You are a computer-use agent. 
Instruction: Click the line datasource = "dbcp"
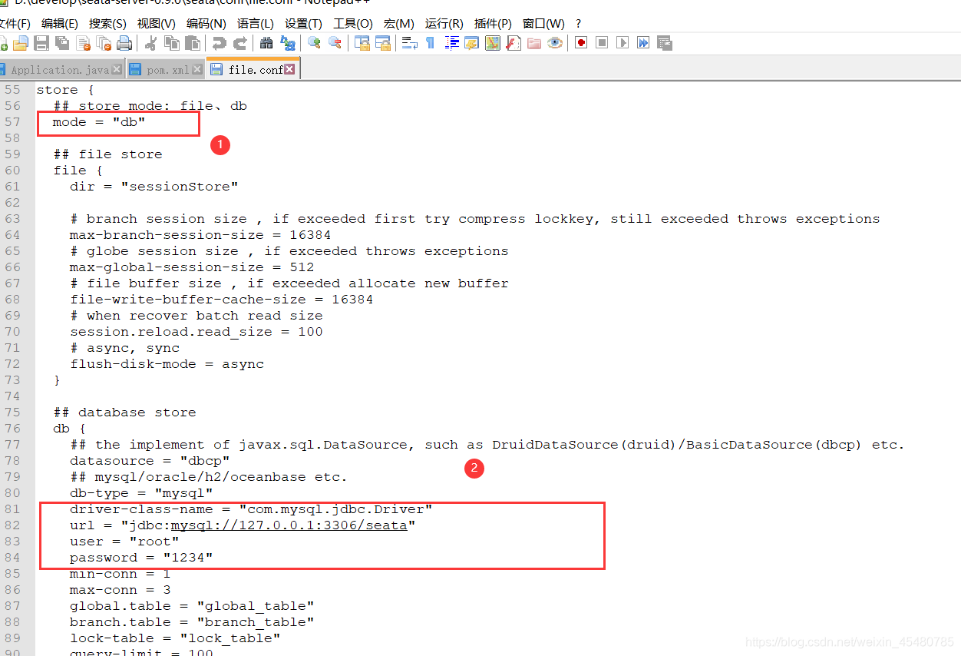click(150, 461)
